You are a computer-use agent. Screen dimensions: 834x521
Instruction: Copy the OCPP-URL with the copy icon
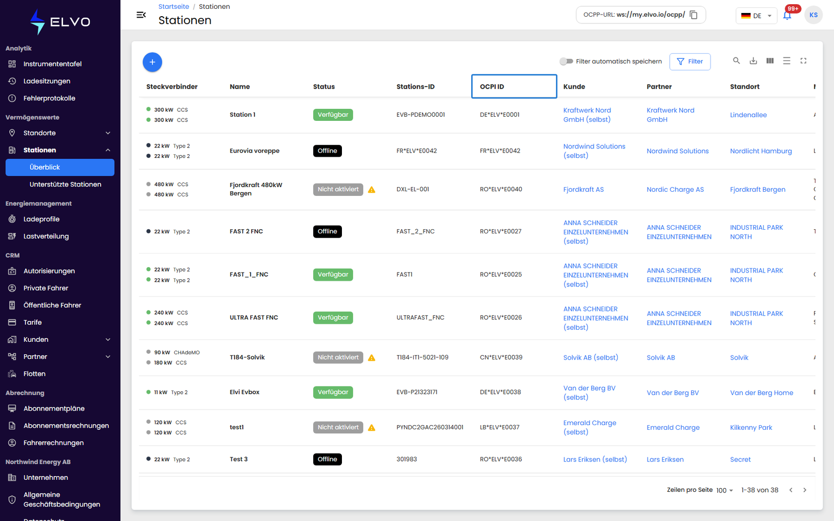point(694,15)
